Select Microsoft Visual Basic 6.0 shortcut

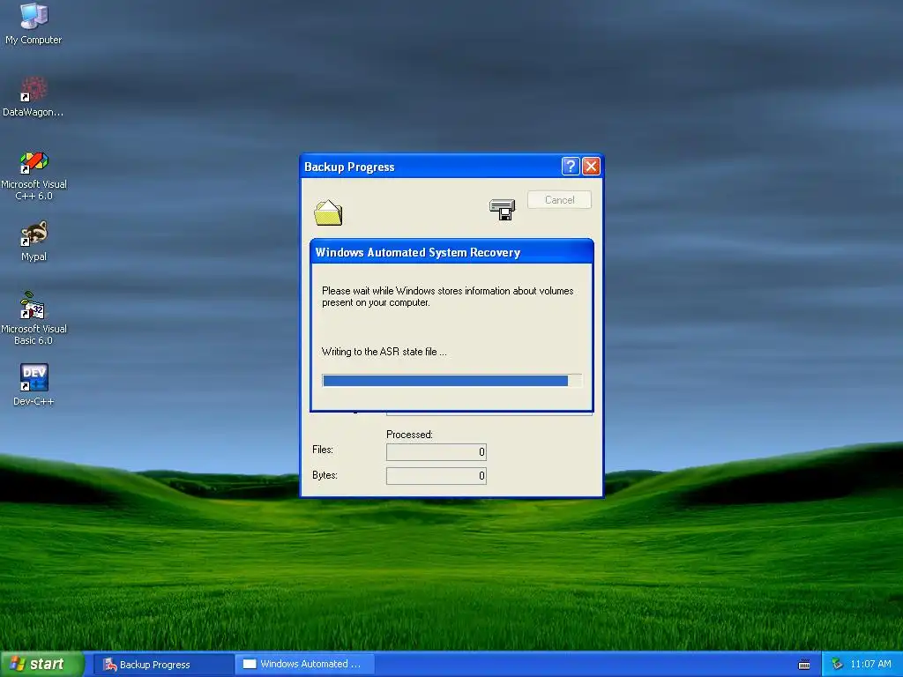coord(34,318)
